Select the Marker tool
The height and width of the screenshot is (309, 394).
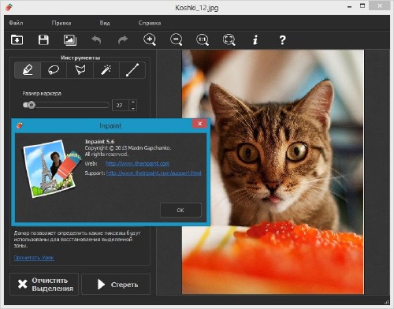28,70
